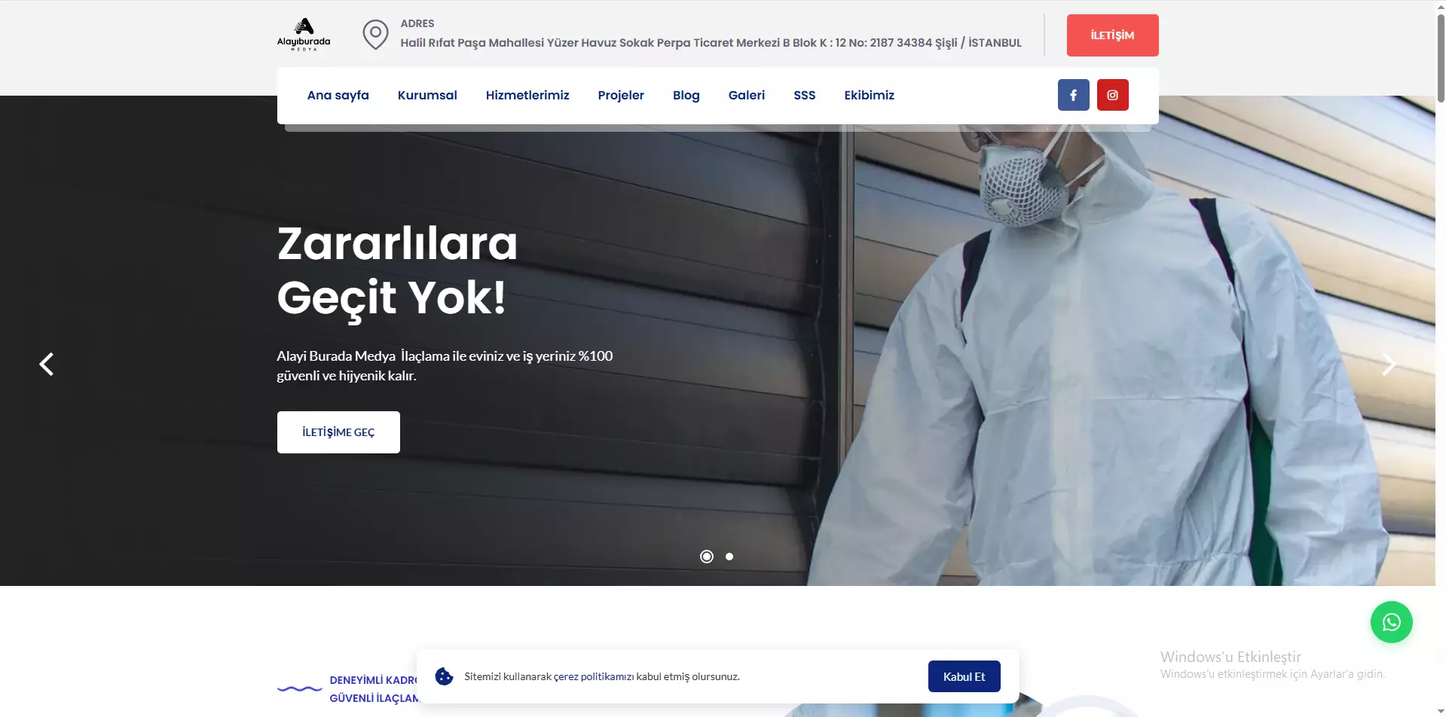Viewport: 1446px width, 717px height.
Task: Select Ana sayfa in the navigation
Action: coord(337,95)
